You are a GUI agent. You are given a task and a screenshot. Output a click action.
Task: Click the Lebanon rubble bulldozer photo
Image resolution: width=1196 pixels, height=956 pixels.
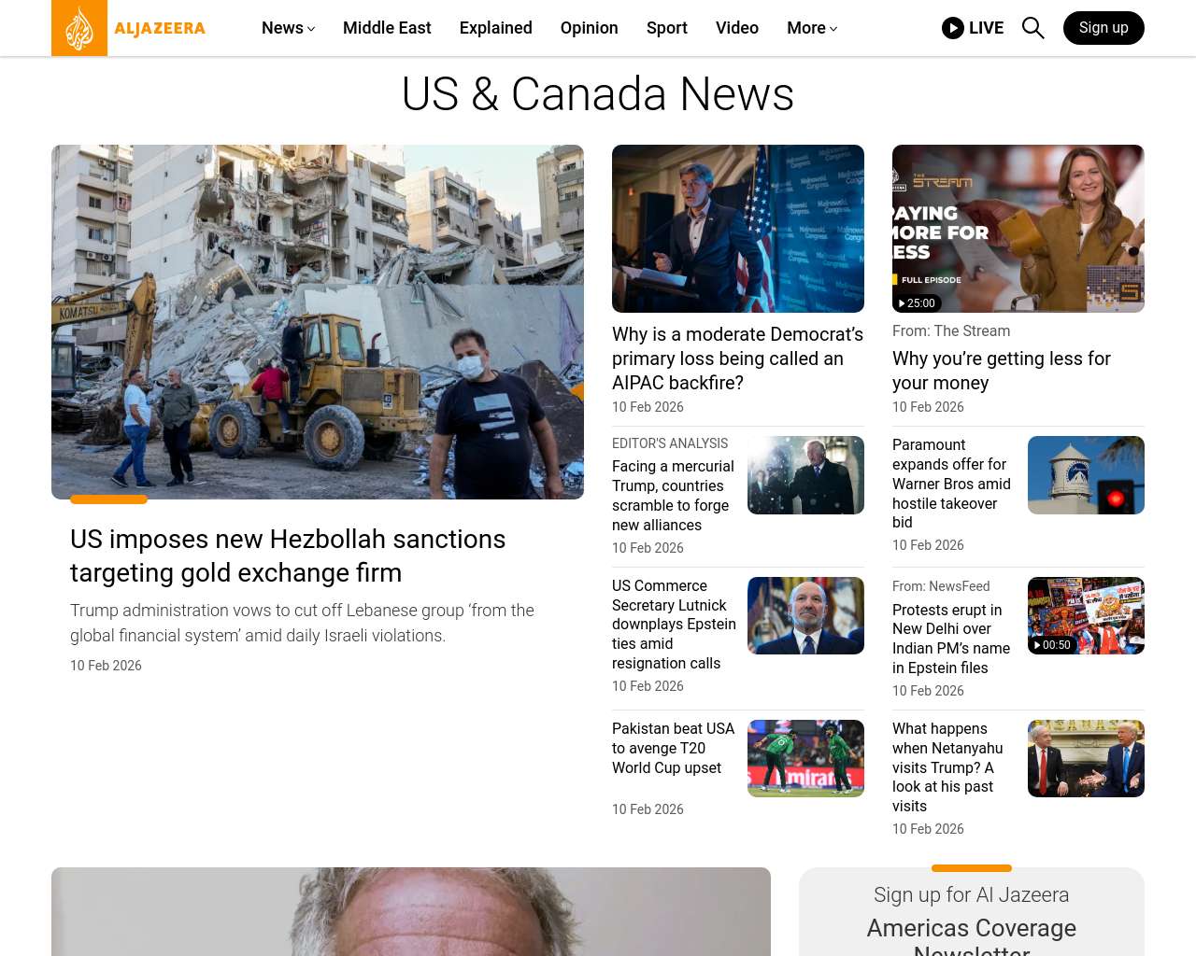click(318, 322)
